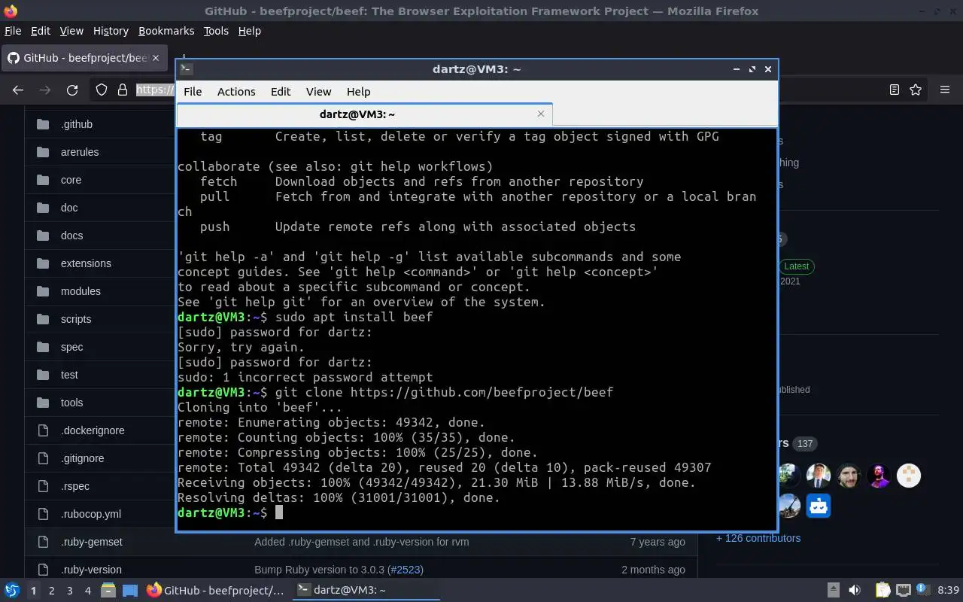The image size is (963, 602).
Task: Click blue robot contributor avatar
Action: [819, 506]
